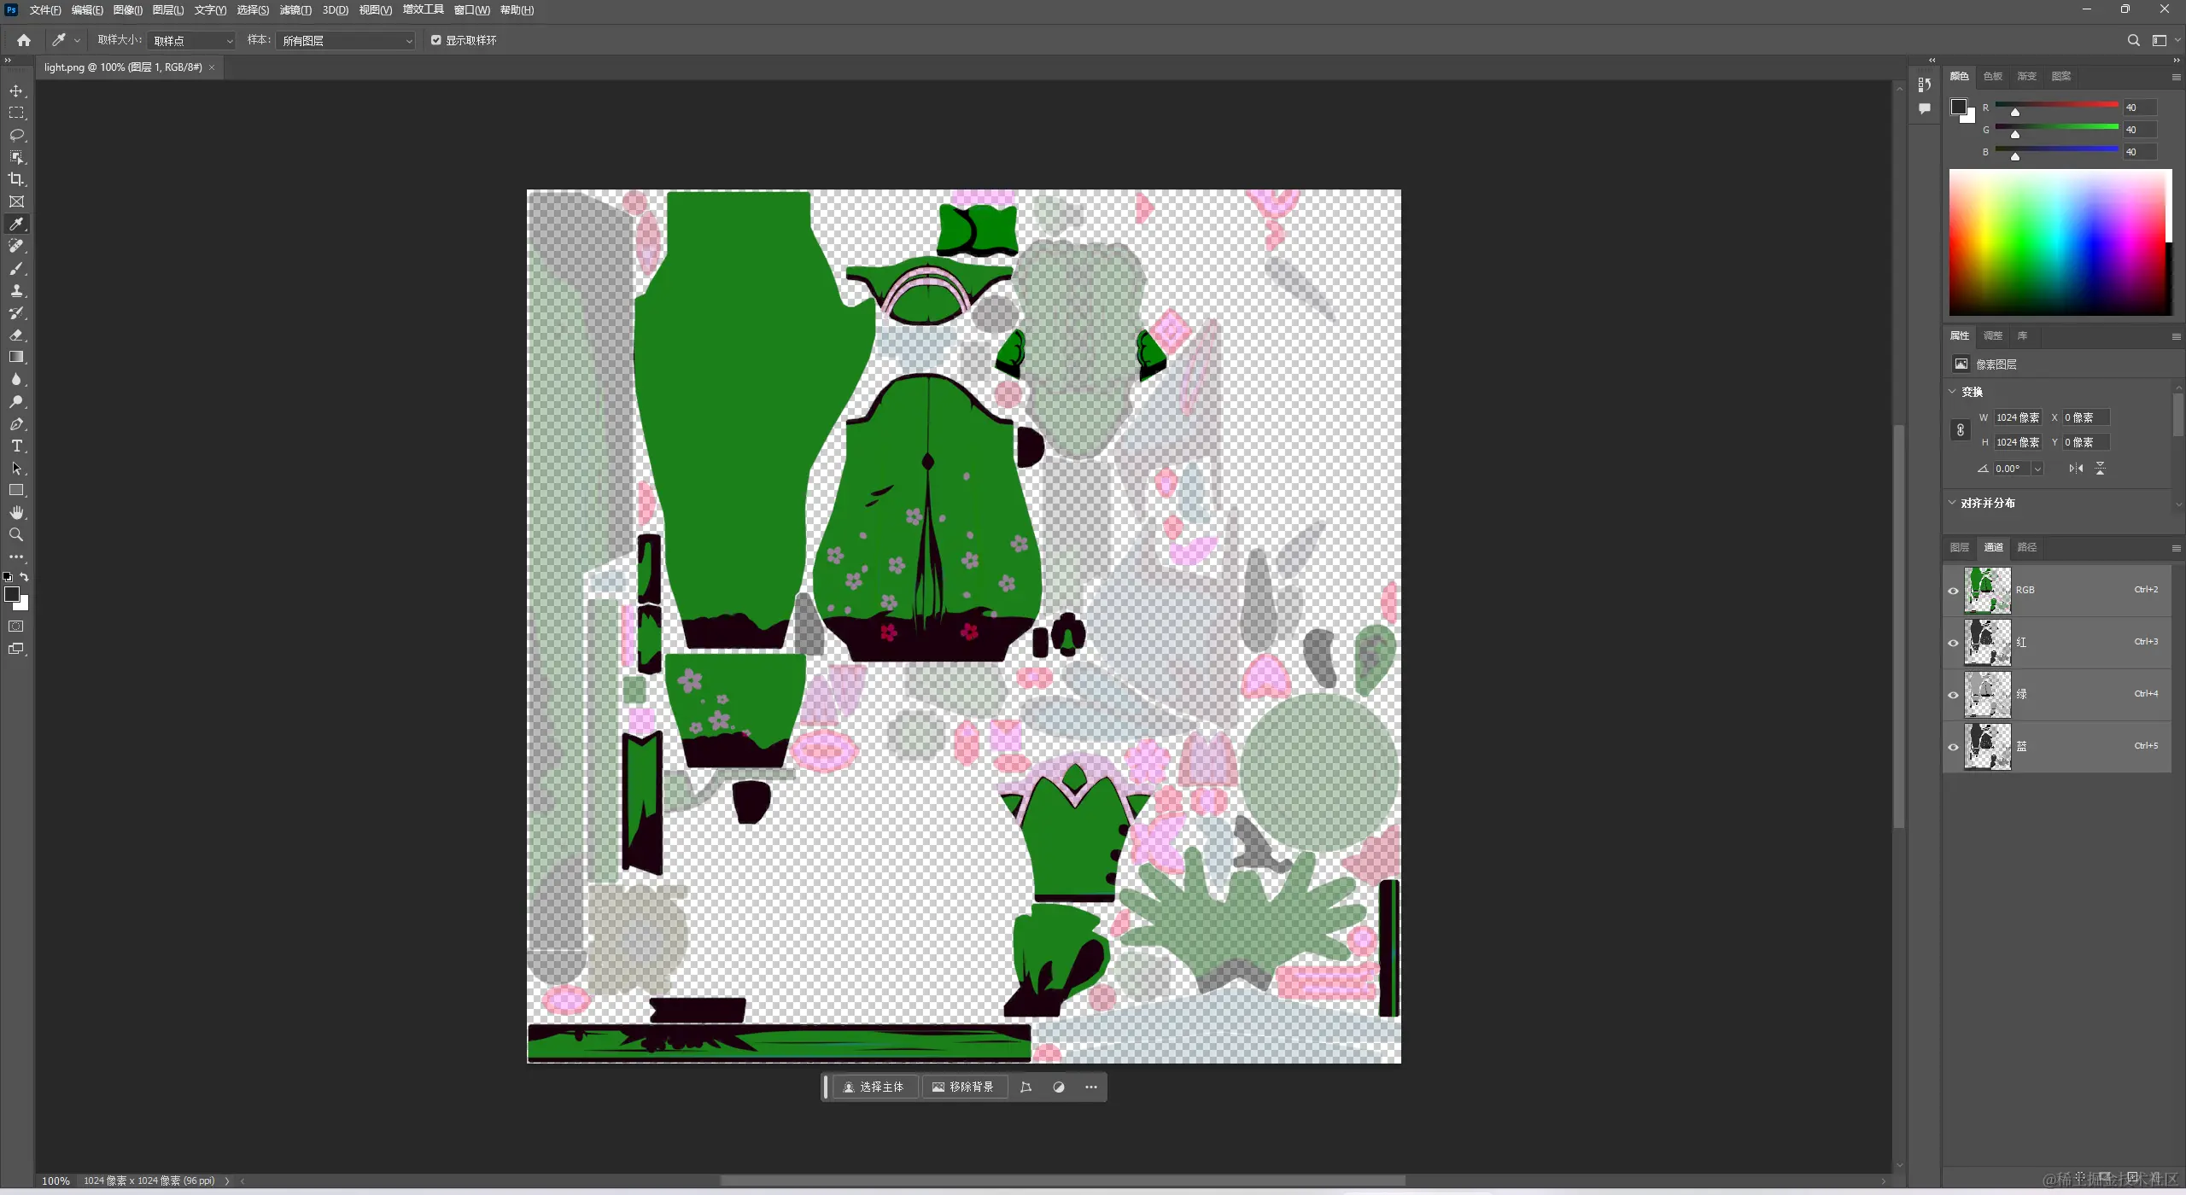
Task: Open the 滤镜 menu
Action: [x=295, y=10]
